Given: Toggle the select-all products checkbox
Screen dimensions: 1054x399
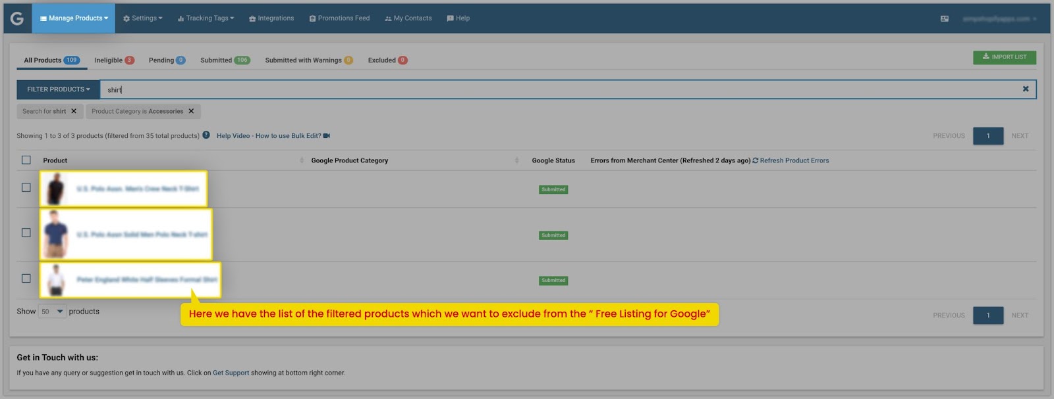Looking at the screenshot, I should pyautogui.click(x=26, y=160).
